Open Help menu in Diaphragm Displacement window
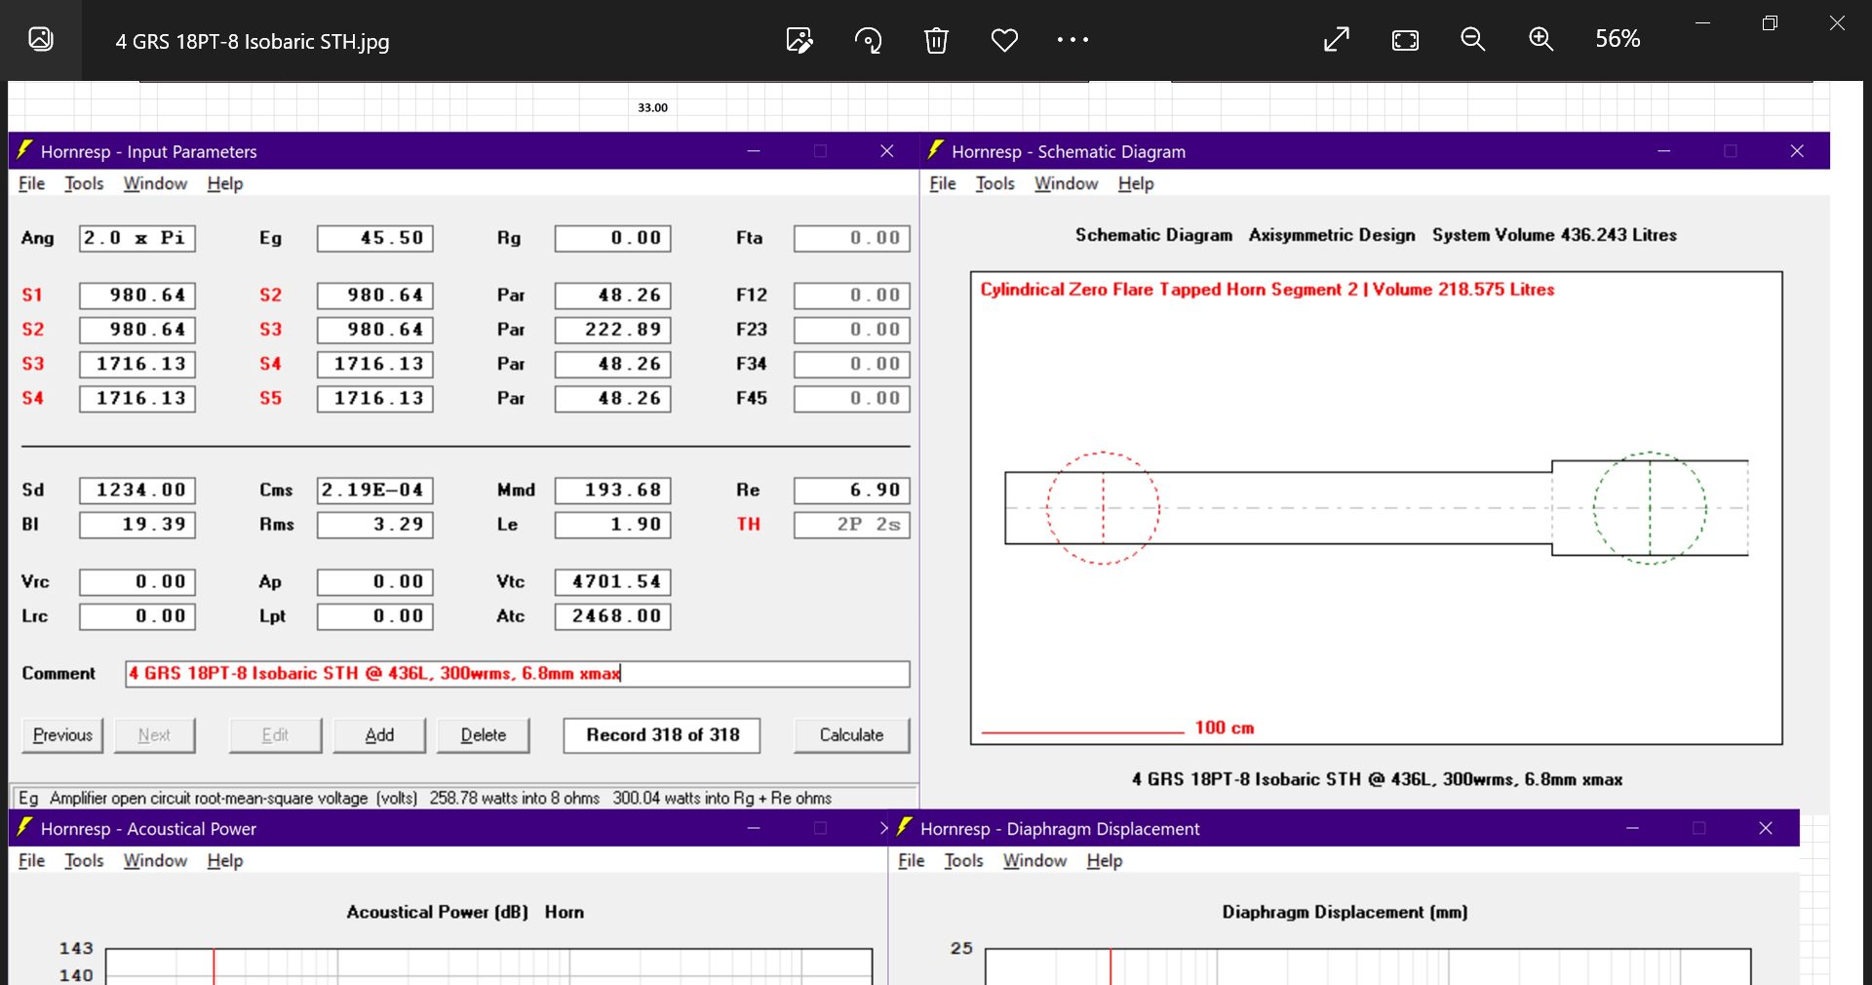The height and width of the screenshot is (985, 1872). 1105,860
